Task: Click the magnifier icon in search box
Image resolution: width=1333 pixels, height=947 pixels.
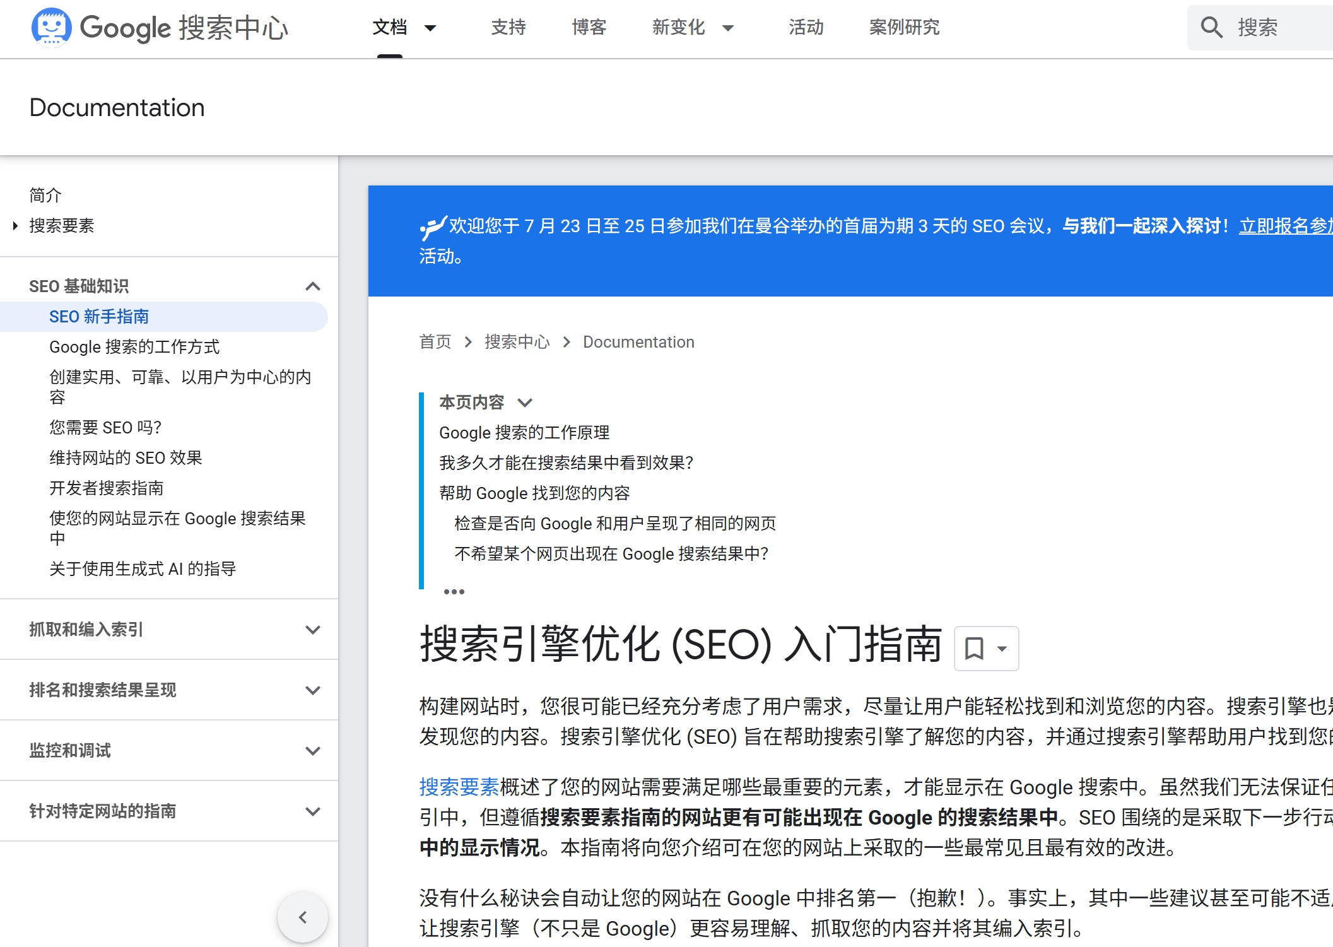Action: coord(1211,27)
